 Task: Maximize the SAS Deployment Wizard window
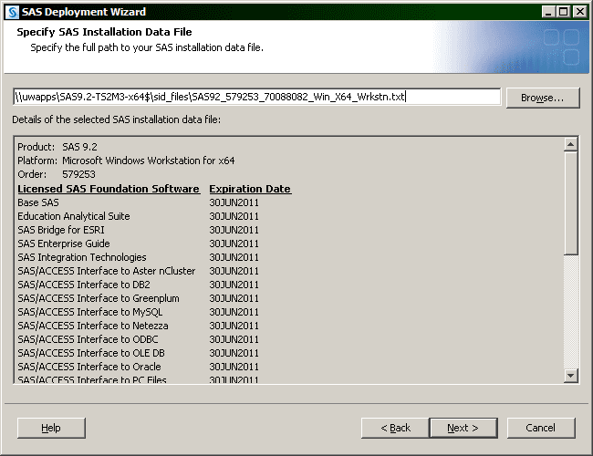pyautogui.click(x=563, y=12)
